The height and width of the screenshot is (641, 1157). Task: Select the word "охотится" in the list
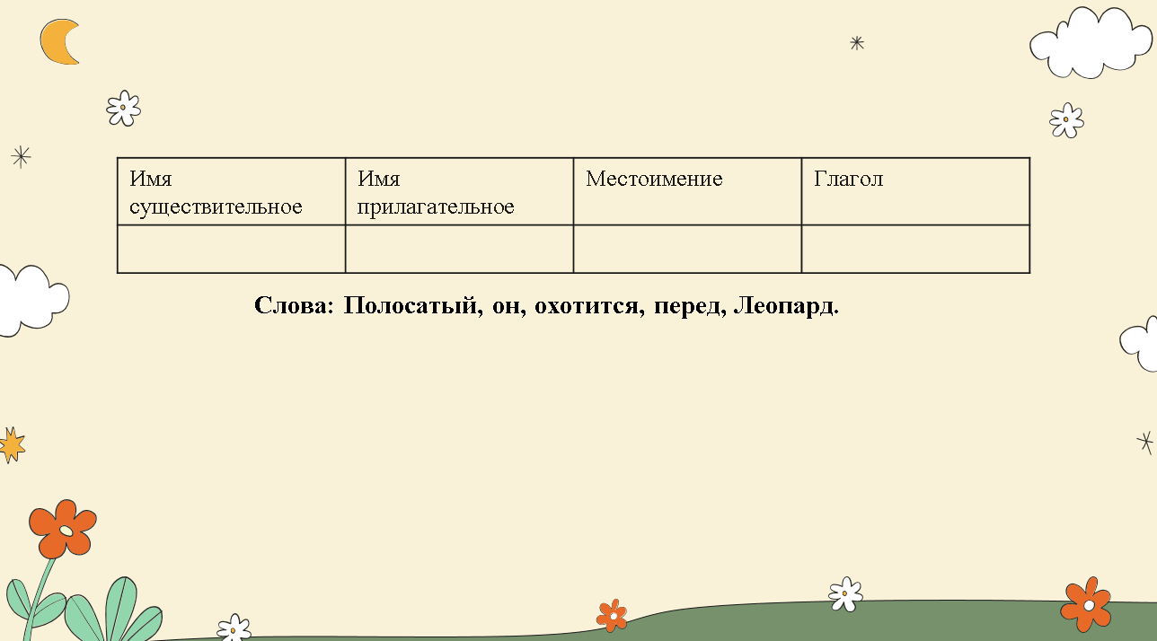click(588, 308)
